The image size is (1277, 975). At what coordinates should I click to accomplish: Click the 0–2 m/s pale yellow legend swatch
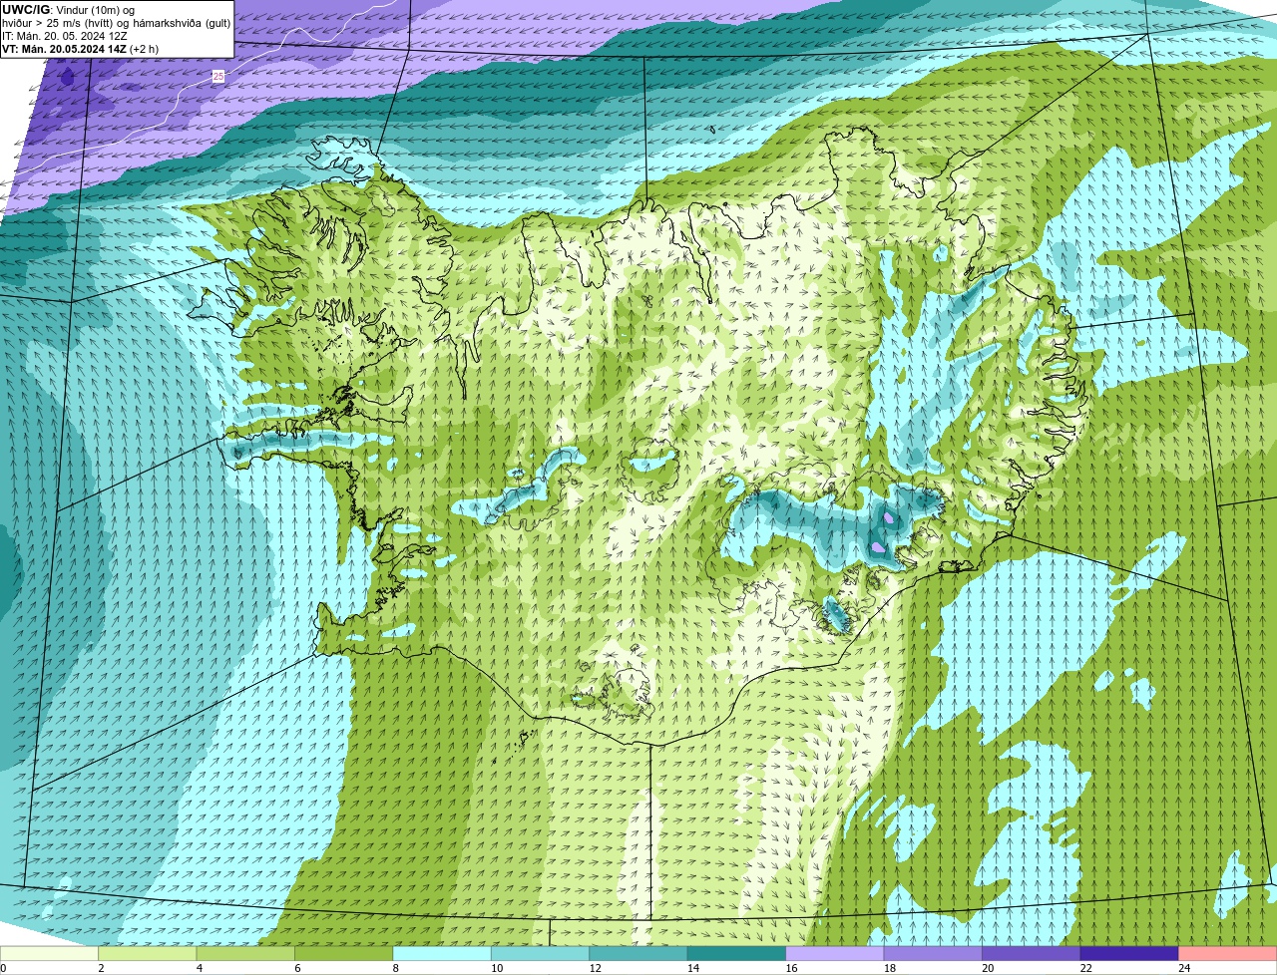point(50,953)
